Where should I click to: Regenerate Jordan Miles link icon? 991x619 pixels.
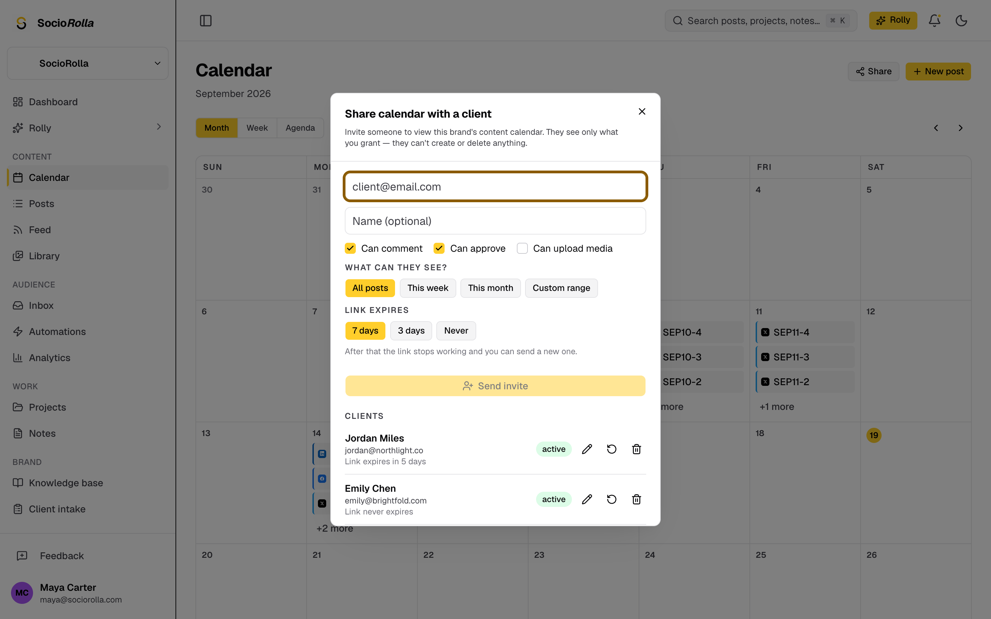pos(611,449)
